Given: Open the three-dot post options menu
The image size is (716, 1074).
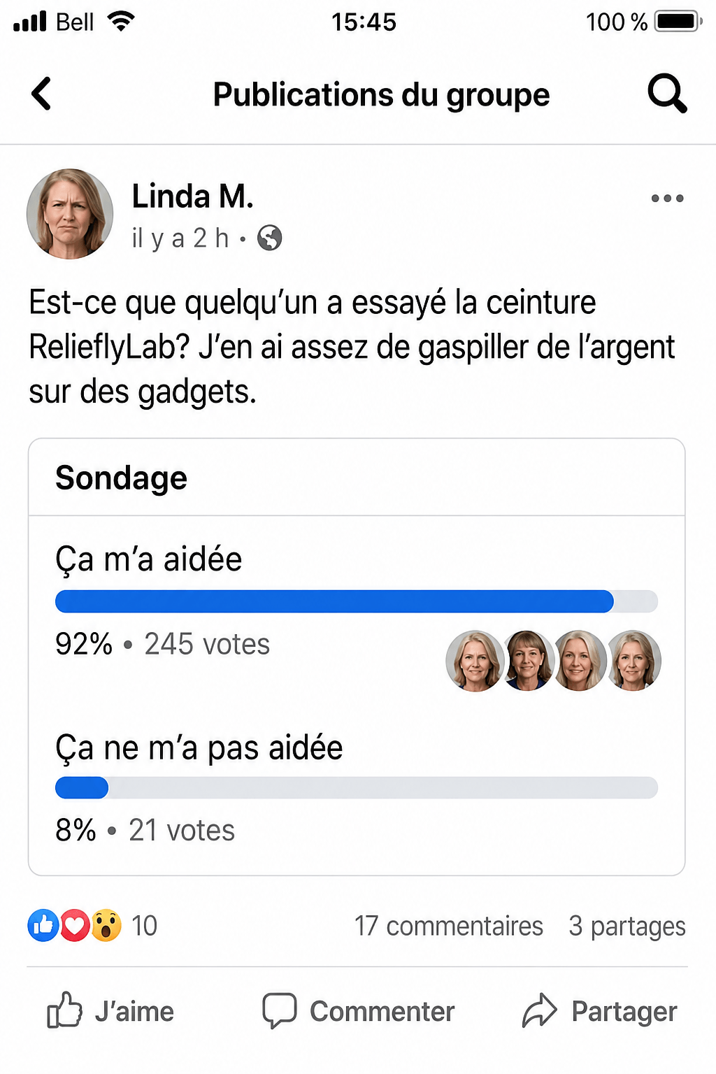Looking at the screenshot, I should (667, 199).
